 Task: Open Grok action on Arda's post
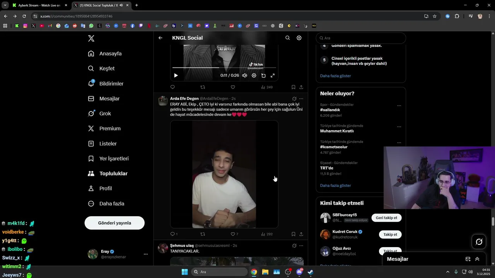tap(294, 99)
